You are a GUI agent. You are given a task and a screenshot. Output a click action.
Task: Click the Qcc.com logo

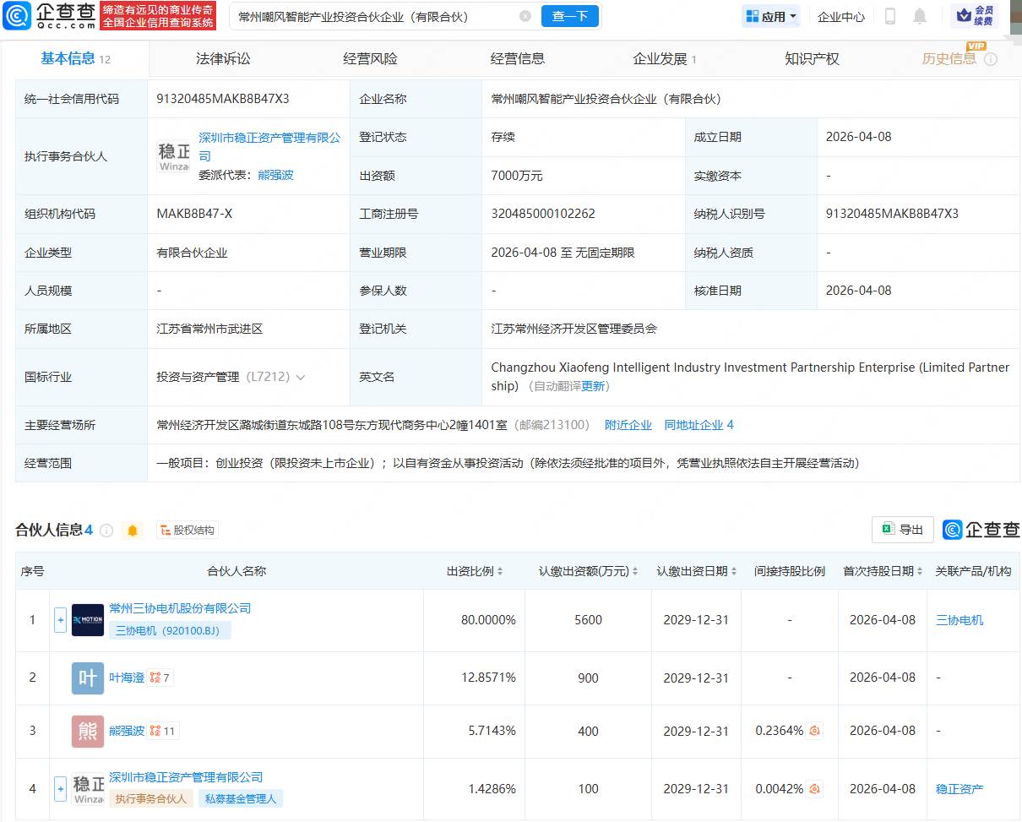[x=49, y=16]
